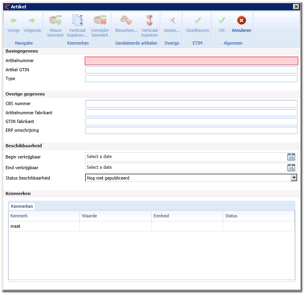Click the Status column header
The image size is (305, 295).
[259, 216]
